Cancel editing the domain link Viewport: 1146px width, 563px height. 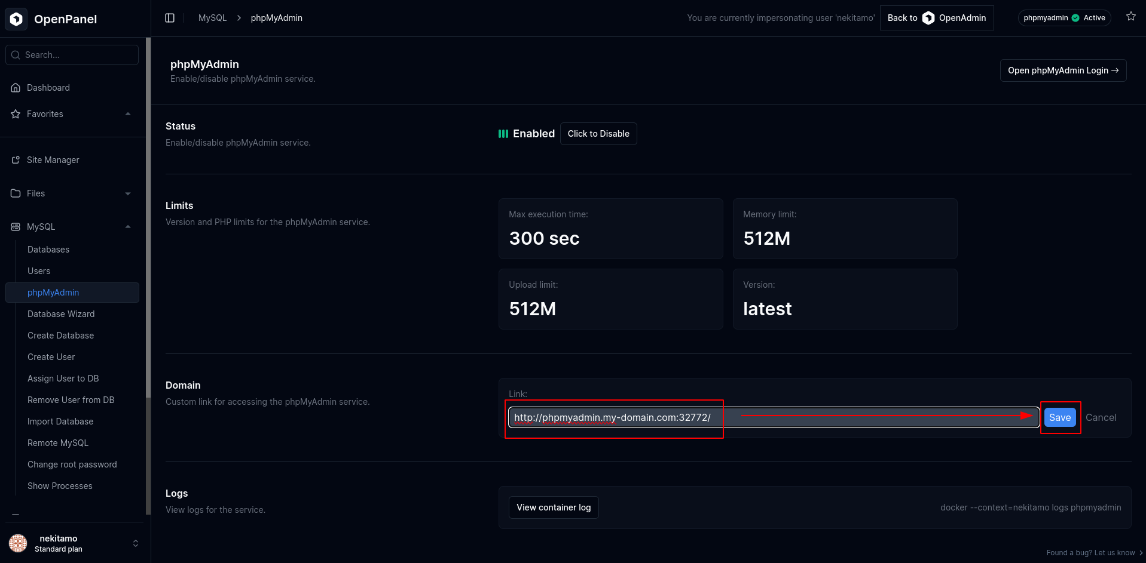(1101, 417)
